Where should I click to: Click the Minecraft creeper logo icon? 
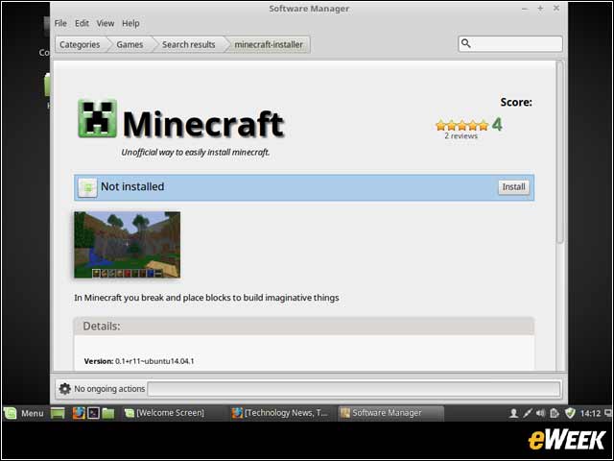(x=97, y=118)
